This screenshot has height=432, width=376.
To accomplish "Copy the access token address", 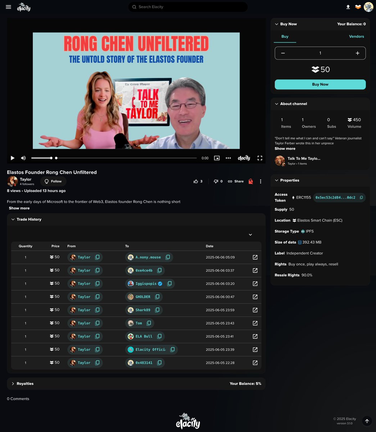I will [x=361, y=198].
